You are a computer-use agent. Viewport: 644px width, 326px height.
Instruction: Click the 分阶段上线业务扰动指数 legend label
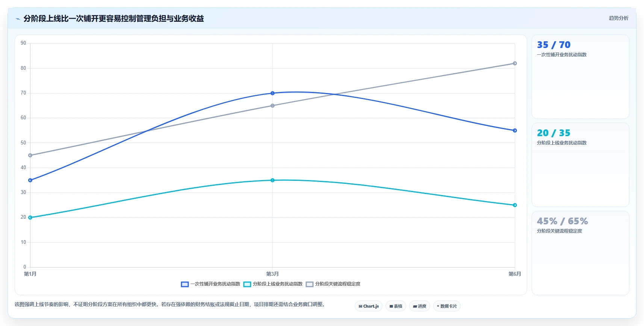tap(277, 284)
